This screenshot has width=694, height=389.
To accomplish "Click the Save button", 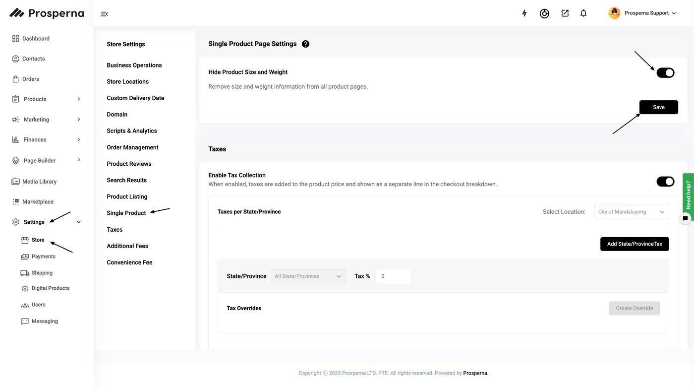I will tap(658, 107).
